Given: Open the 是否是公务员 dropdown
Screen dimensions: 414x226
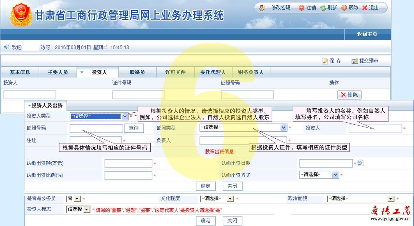Looking at the screenshot, I should [x=73, y=199].
